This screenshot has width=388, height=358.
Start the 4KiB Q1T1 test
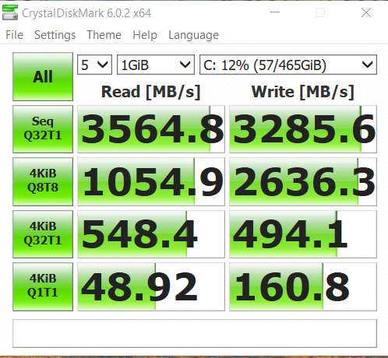[43, 286]
